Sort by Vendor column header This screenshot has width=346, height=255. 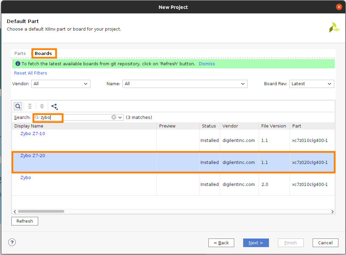pos(239,126)
